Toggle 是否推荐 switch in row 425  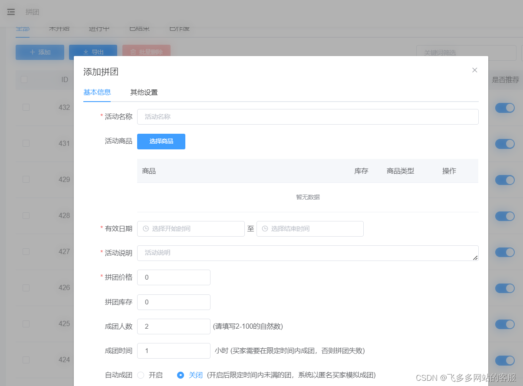(505, 324)
